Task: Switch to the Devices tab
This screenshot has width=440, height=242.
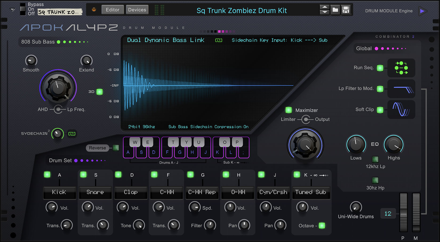Action: pos(137,9)
